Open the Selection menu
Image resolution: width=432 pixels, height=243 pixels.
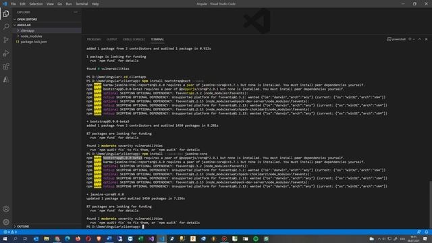(x=36, y=4)
